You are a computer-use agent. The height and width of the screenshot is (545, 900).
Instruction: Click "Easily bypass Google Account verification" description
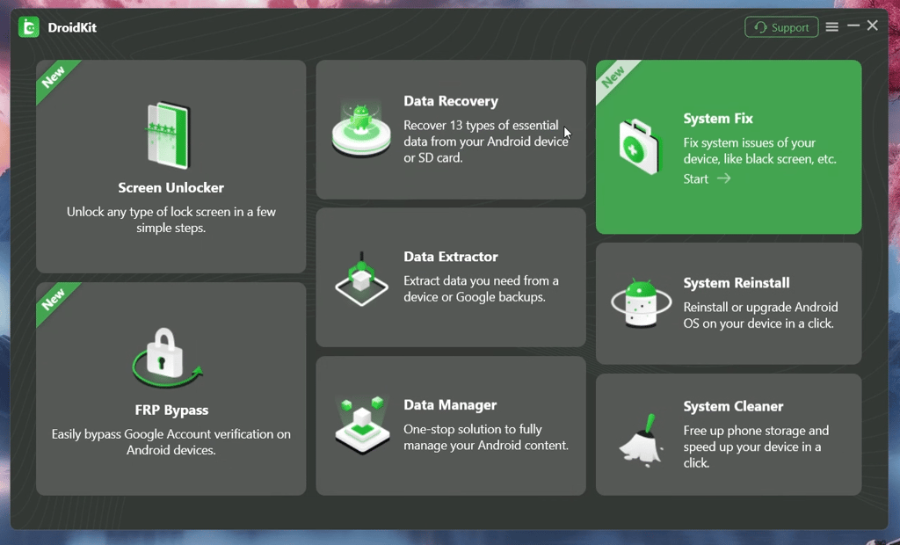pos(171,442)
